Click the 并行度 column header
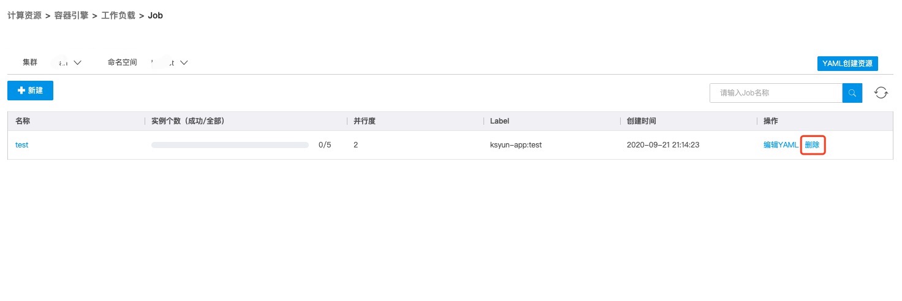Viewport: 902px width, 301px height. pyautogui.click(x=365, y=121)
